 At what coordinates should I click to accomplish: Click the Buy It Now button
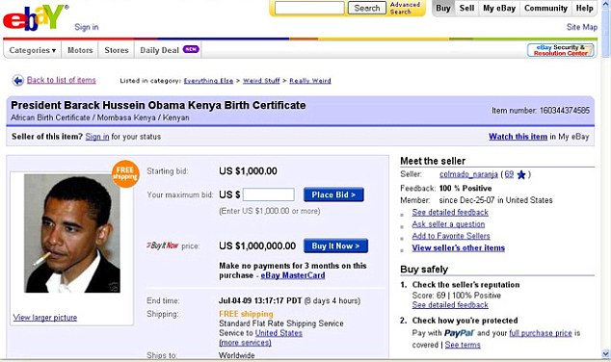335,246
